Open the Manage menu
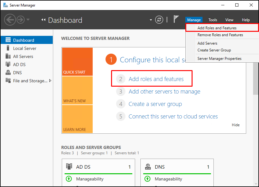Screen dimensions: 259x187 194,20
